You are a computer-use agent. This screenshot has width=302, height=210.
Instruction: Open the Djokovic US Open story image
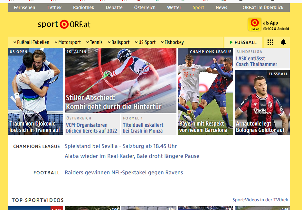click(36, 91)
